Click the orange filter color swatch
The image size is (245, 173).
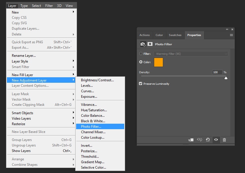(x=159, y=62)
